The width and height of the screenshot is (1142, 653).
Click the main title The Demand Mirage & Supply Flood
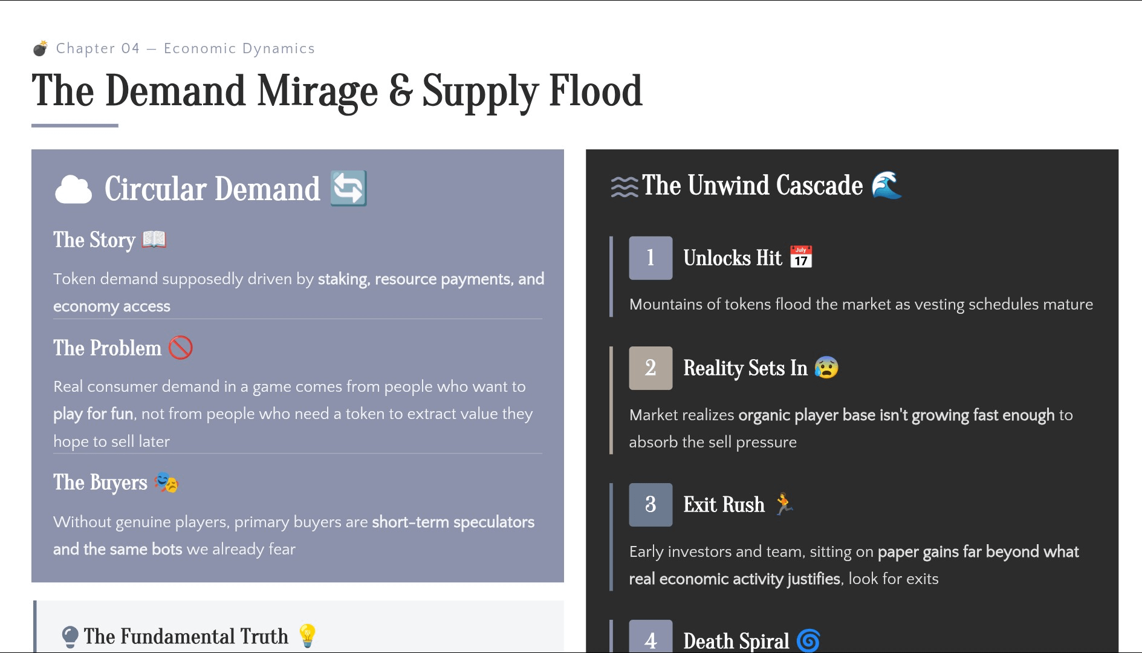337,91
